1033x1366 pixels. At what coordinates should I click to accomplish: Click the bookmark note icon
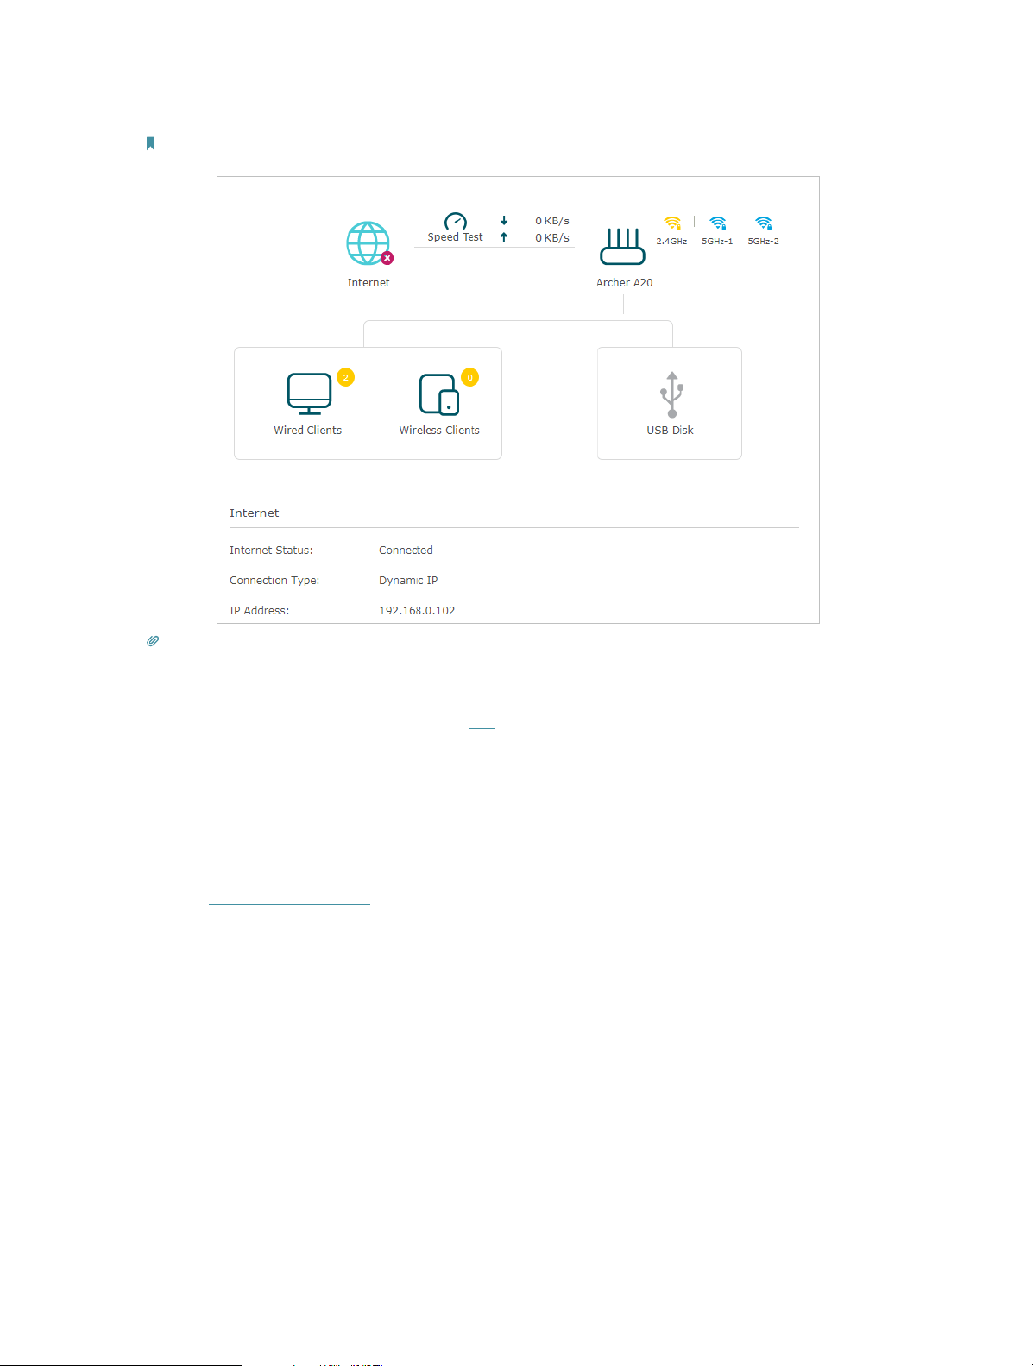click(150, 143)
